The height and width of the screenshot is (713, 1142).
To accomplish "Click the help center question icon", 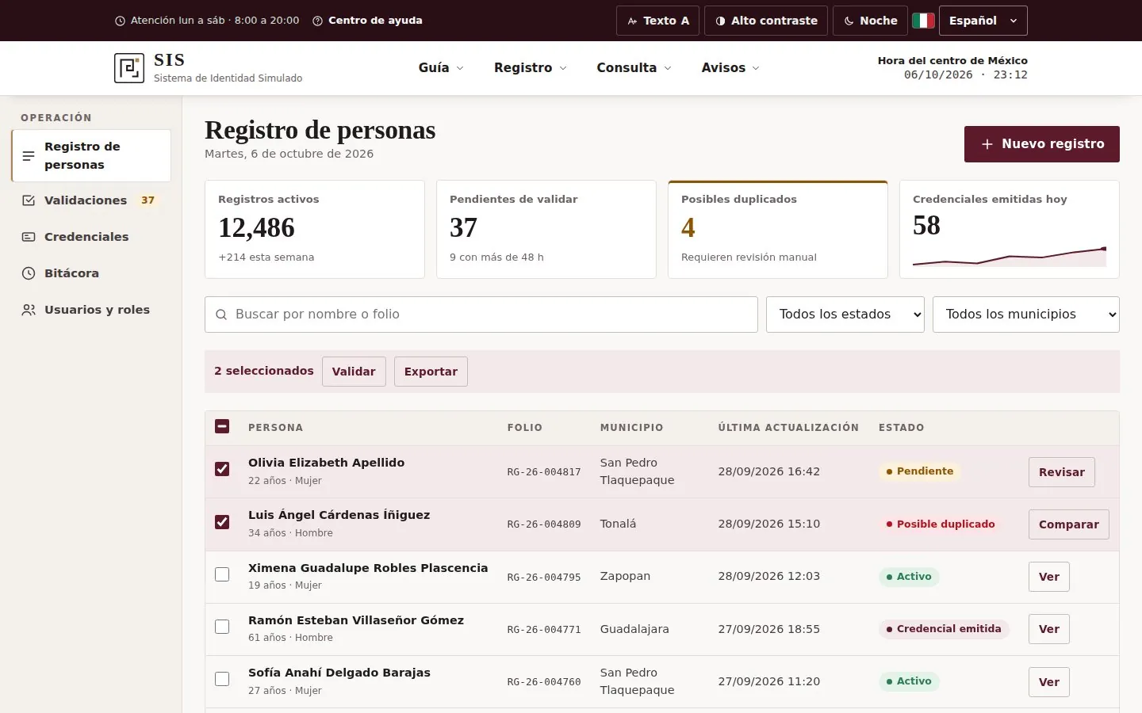I will coord(317,21).
